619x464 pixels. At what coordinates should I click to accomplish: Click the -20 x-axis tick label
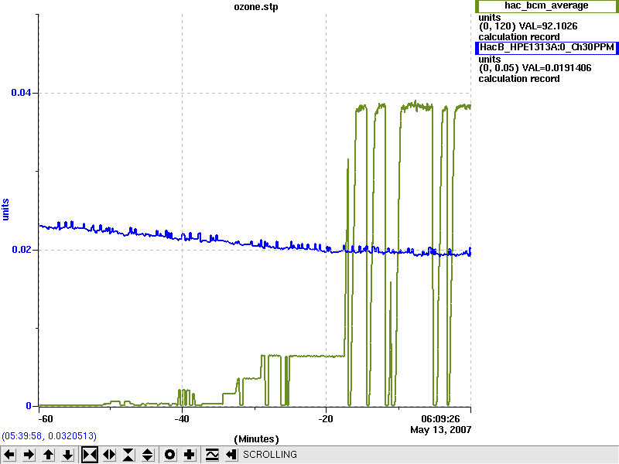pos(326,419)
